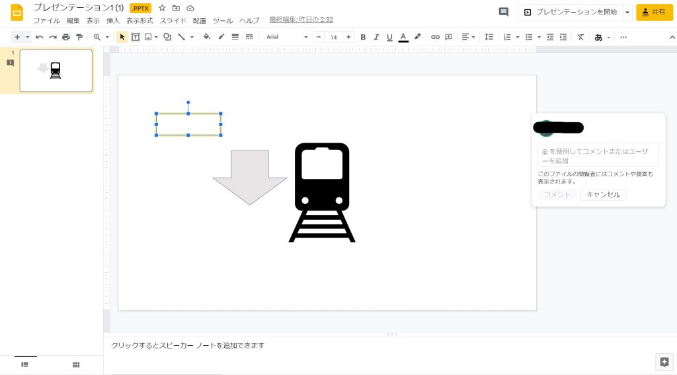
Task: Star the presentation
Action: 162,8
